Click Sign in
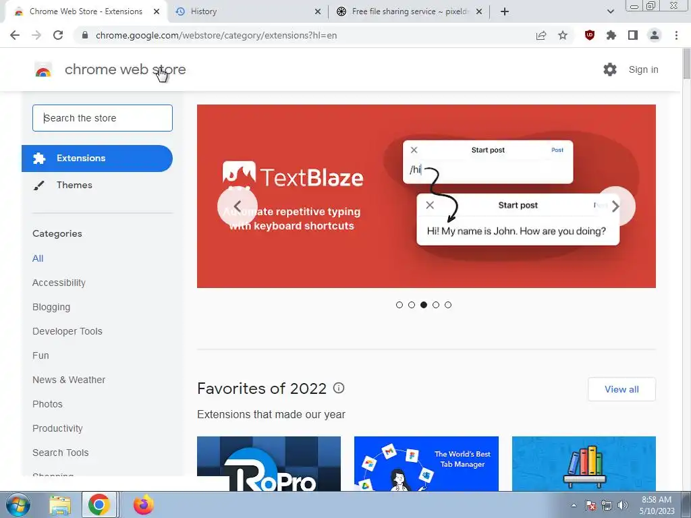 tap(643, 69)
